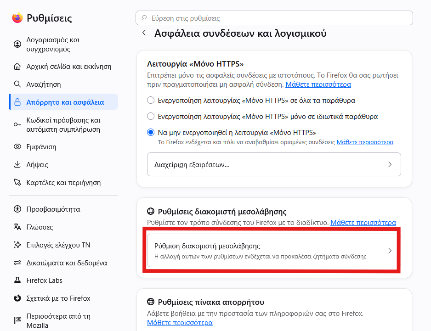The width and height of the screenshot is (431, 331).
Task: Click the translate icon beside Γλώσσες
Action: point(17,227)
